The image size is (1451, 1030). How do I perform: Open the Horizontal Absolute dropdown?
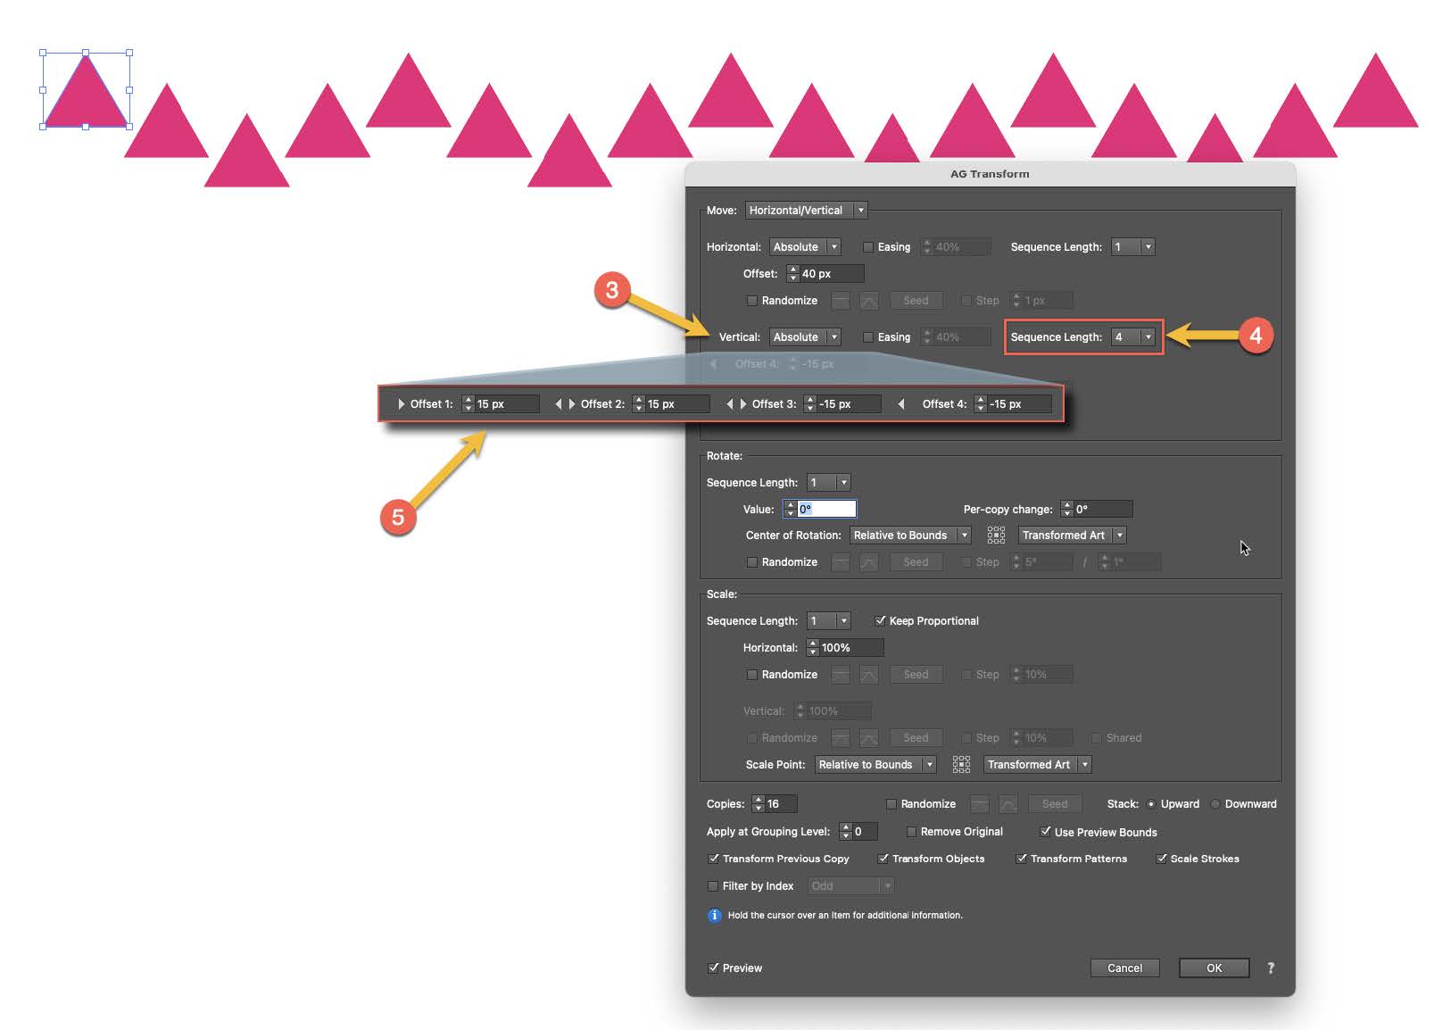coord(805,247)
